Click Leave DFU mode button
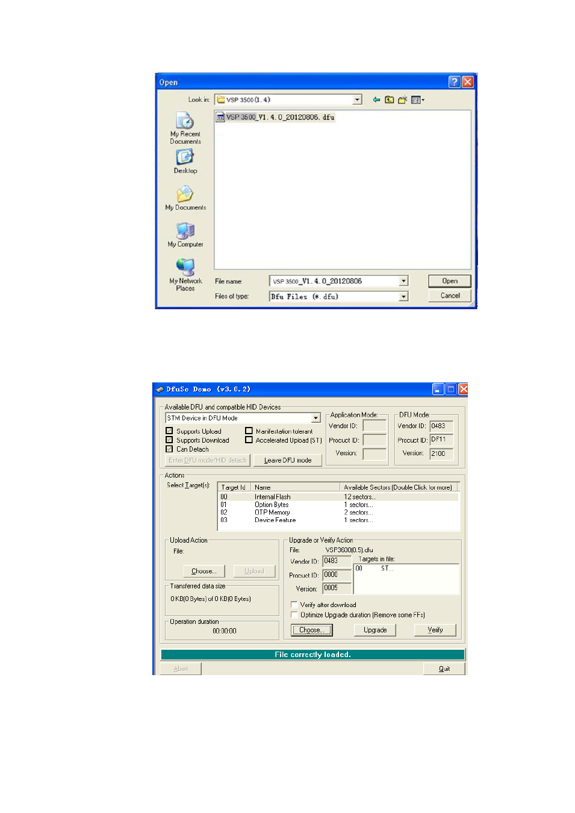Viewport: 575px width, 813px height. (288, 460)
